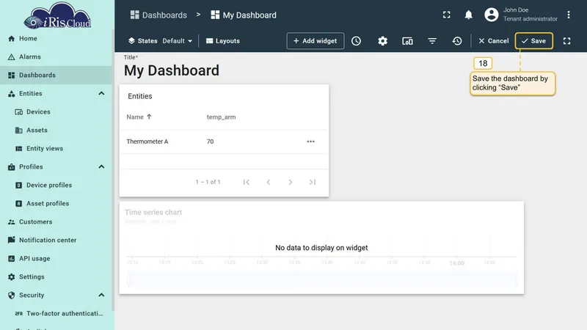
Task: Sort by Name column header
Action: (x=139, y=117)
